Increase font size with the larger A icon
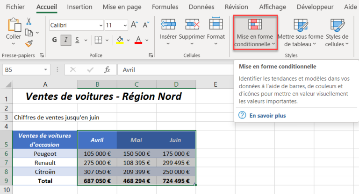Screen dimensions: 359x194 click(134, 25)
